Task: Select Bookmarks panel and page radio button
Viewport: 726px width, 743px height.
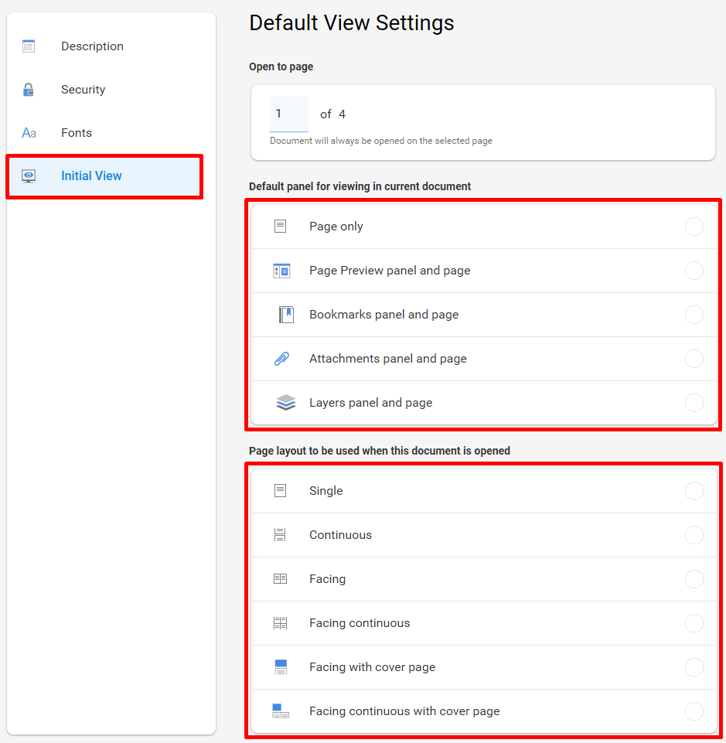Action: (x=694, y=315)
